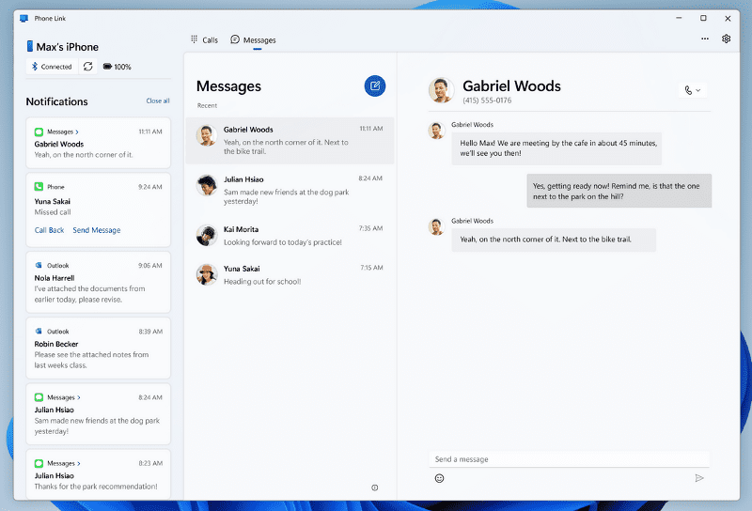Image resolution: width=752 pixels, height=511 pixels.
Task: Click the Send a message input field
Action: tap(569, 459)
